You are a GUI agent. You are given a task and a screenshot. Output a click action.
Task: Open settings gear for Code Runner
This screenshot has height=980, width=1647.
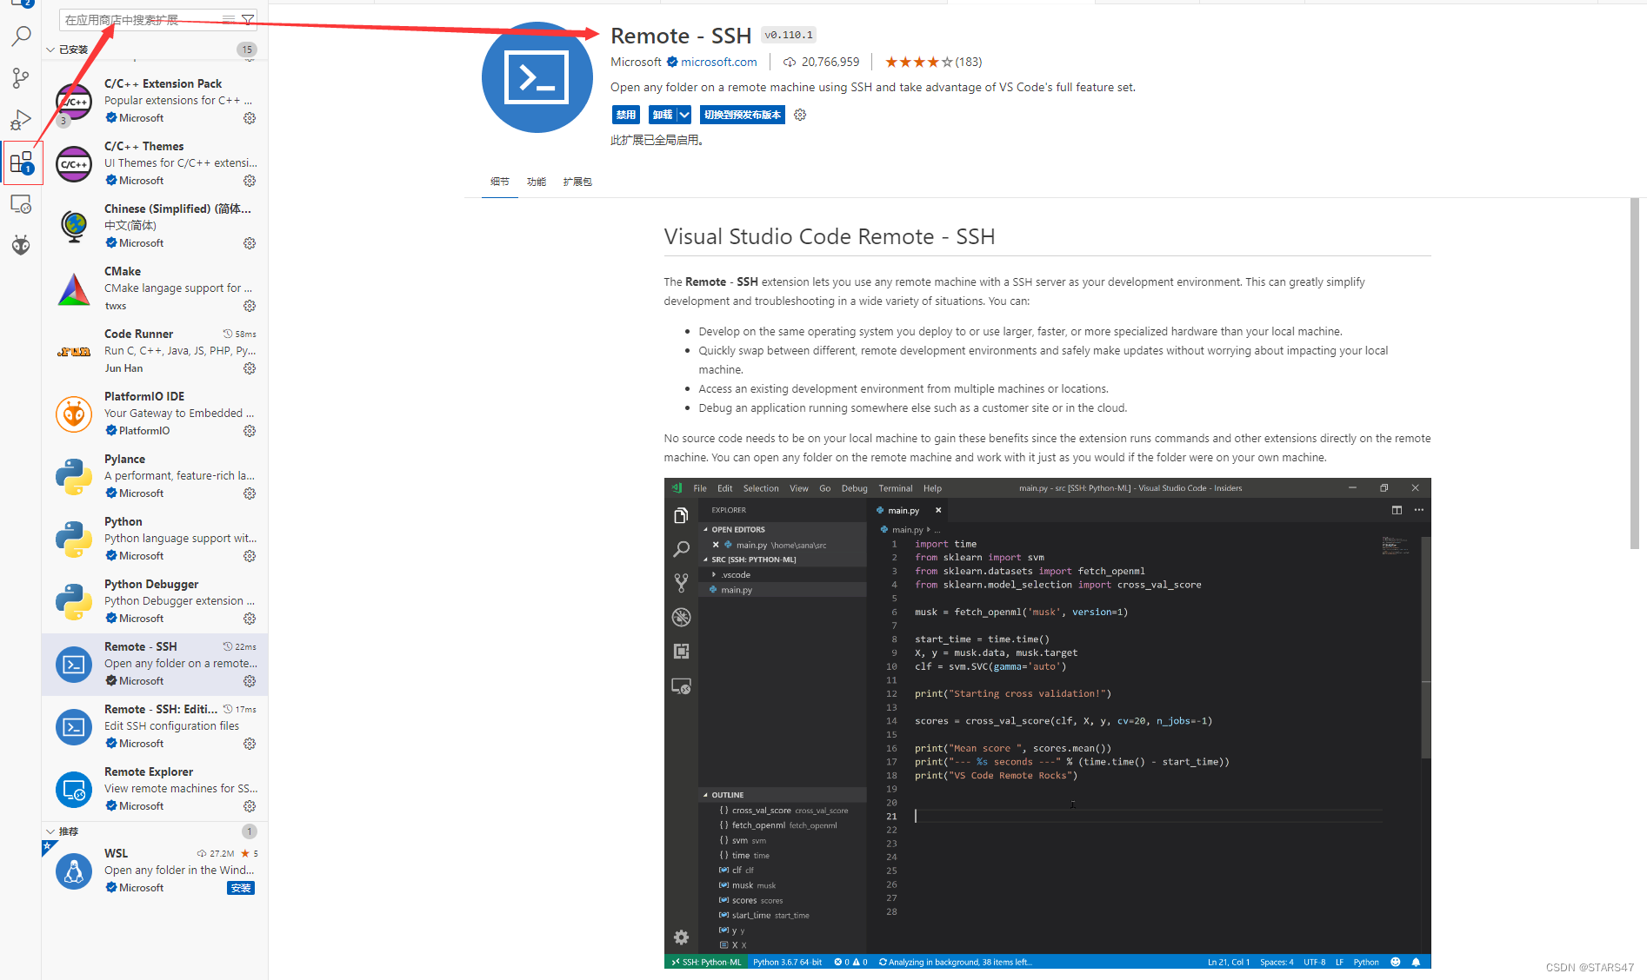(x=250, y=368)
